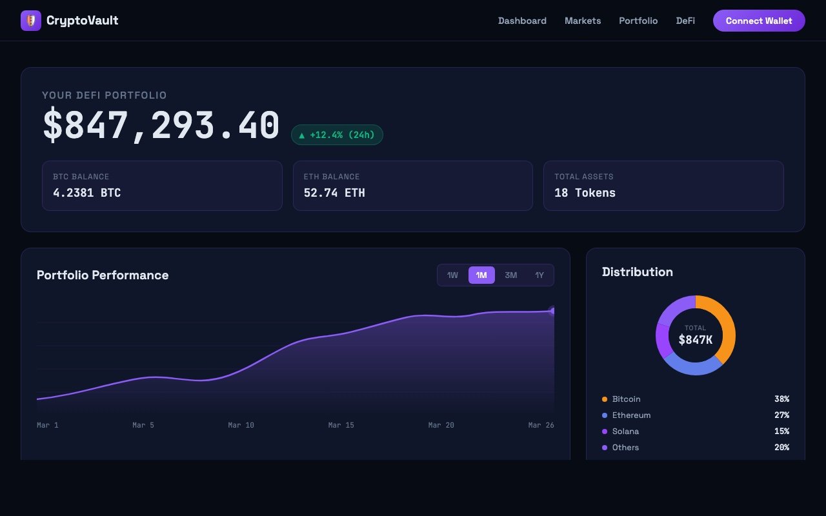Click the Total Assets card
The image size is (826, 516).
tap(663, 185)
